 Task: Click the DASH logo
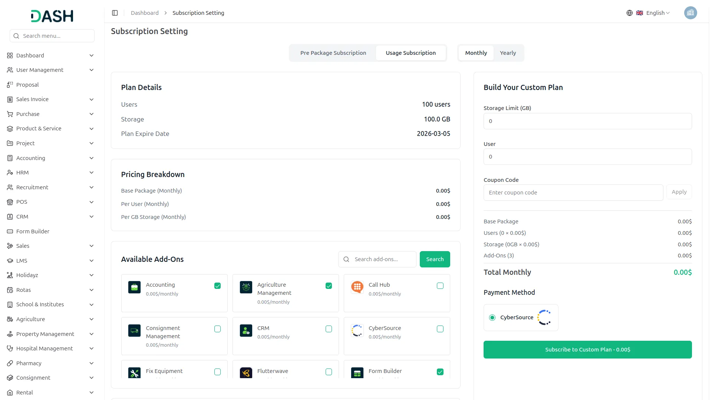[52, 16]
